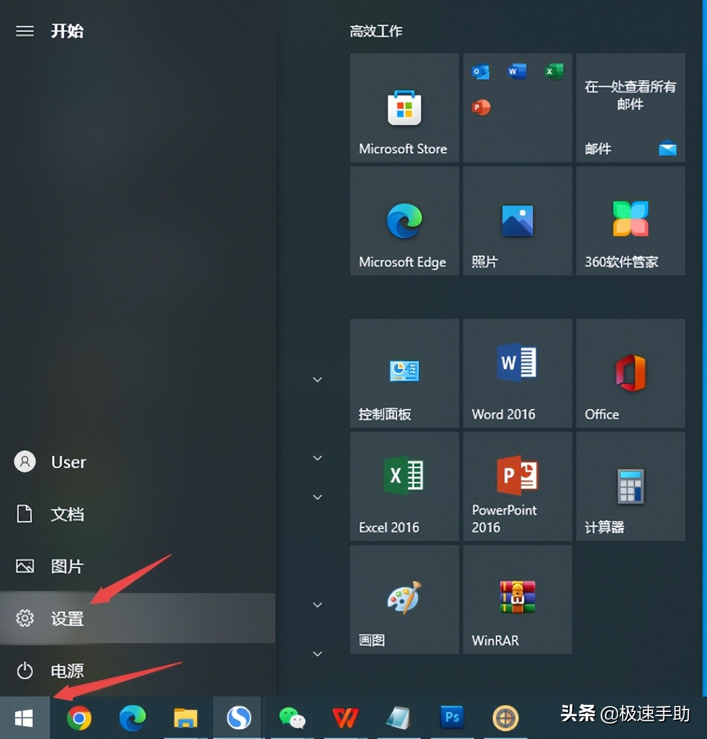
Task: Click the Windows Start button on the taskbar
Action: 24,718
